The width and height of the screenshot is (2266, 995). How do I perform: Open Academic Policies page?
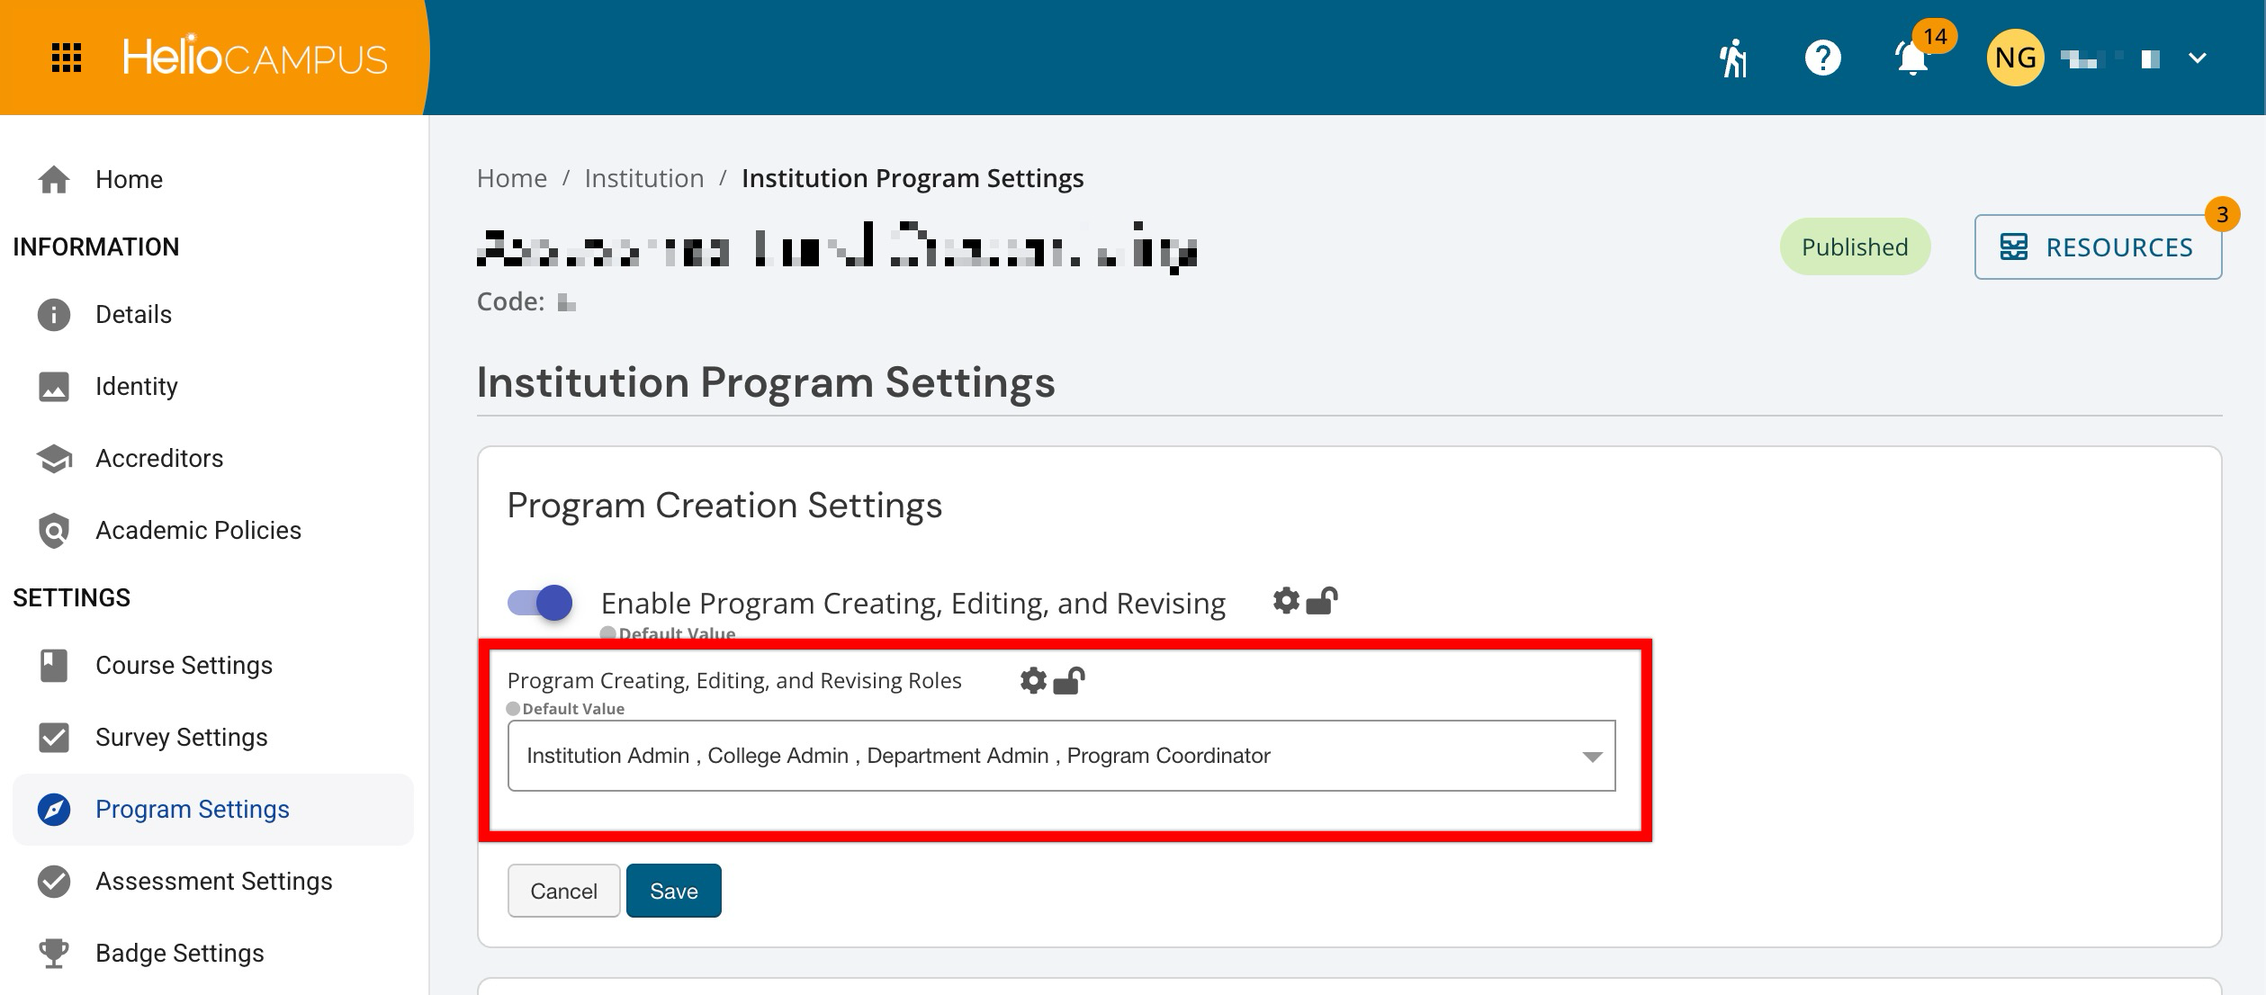point(198,530)
